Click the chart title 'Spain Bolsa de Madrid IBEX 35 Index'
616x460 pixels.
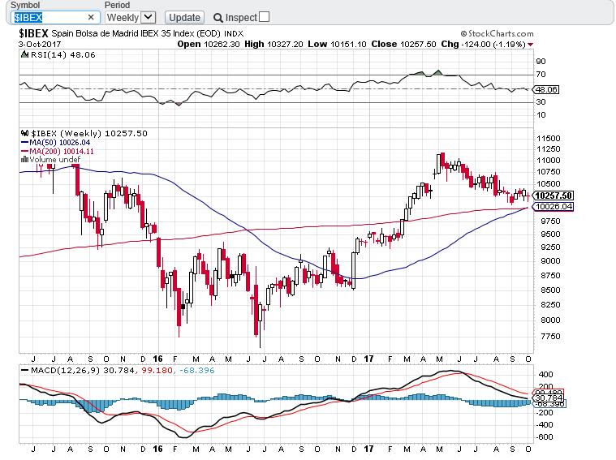[x=123, y=33]
